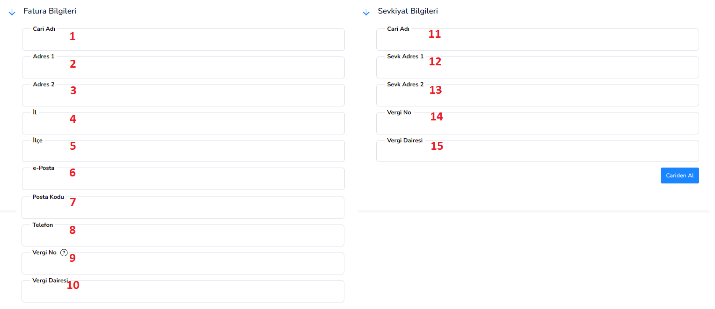Image resolution: width=715 pixels, height=309 pixels.
Task: Click into the İl field
Action: [183, 123]
